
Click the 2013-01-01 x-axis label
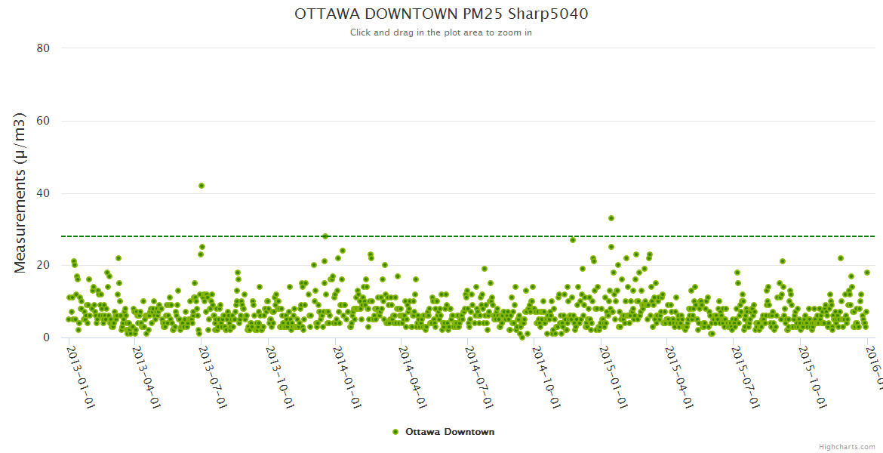click(x=80, y=366)
